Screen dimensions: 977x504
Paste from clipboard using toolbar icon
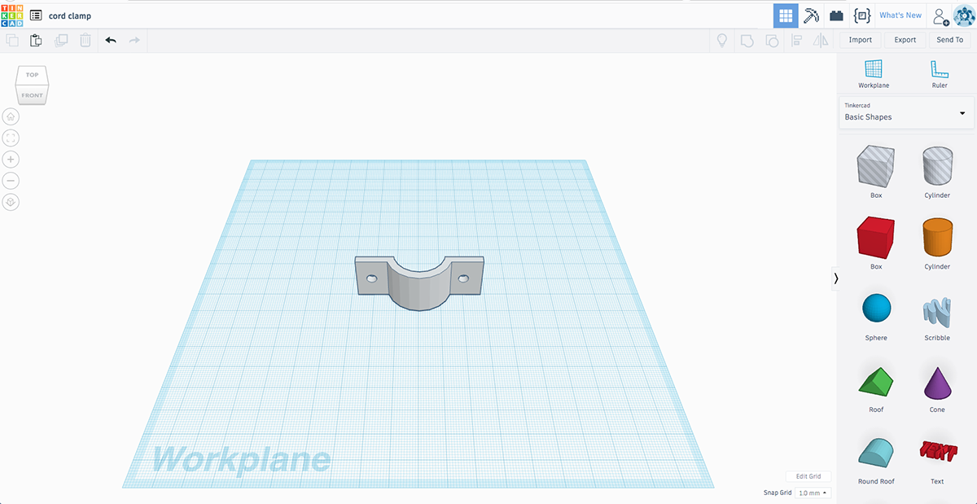tap(36, 40)
